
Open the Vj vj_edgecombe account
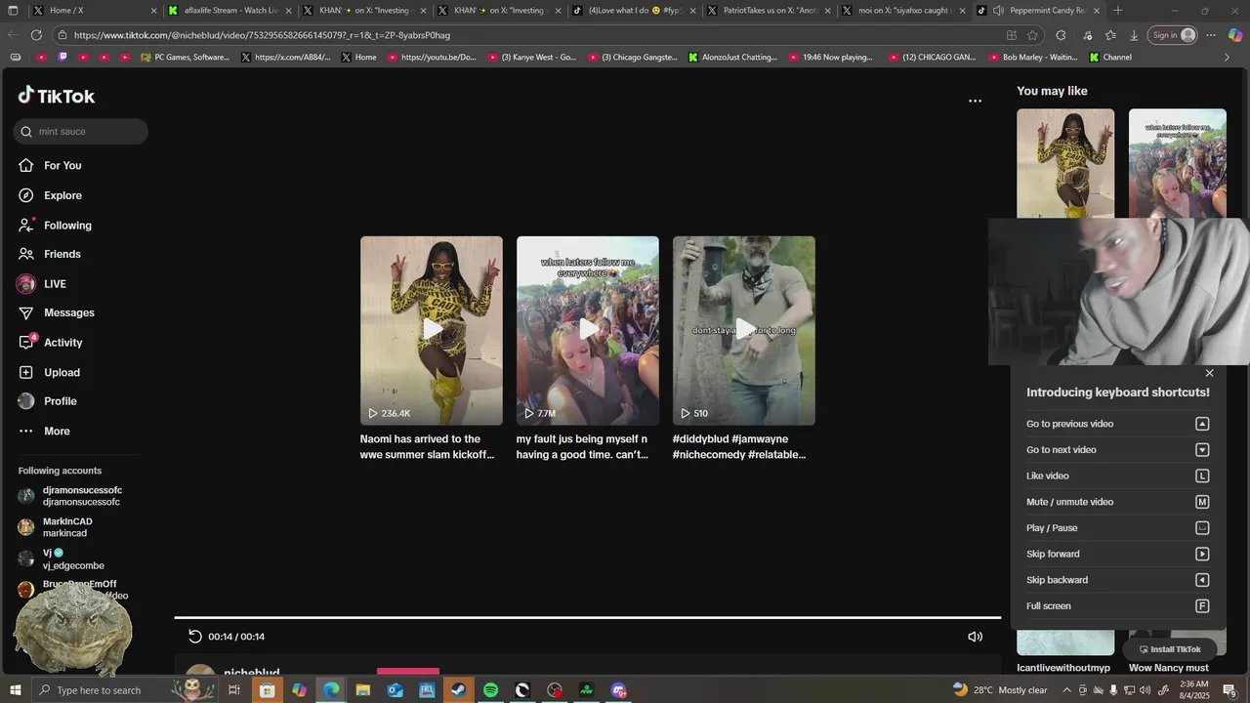point(73,559)
